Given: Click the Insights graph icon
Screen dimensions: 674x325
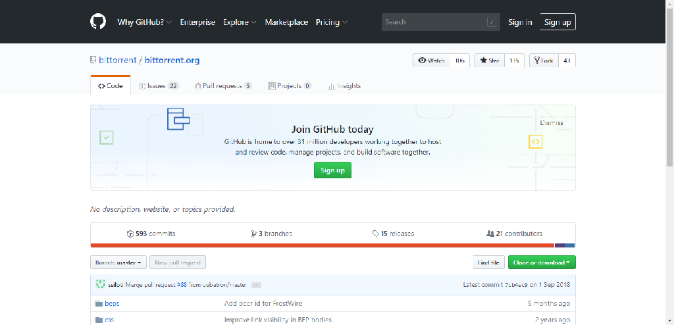Looking at the screenshot, I should point(331,86).
